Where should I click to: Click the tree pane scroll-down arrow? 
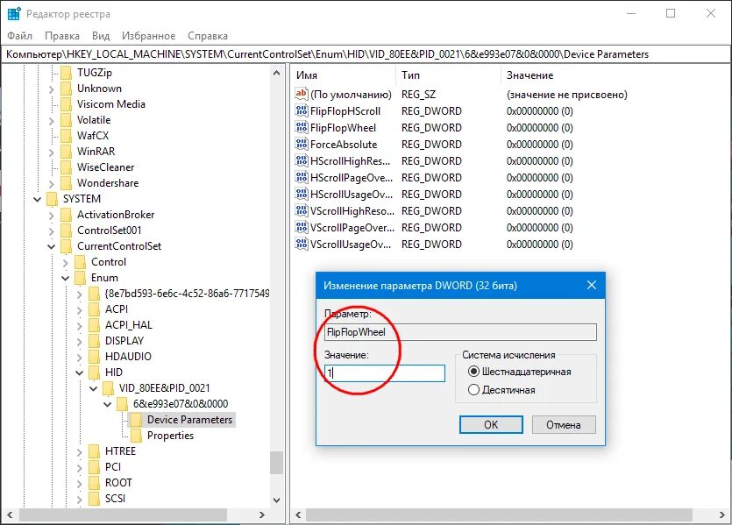[276, 500]
